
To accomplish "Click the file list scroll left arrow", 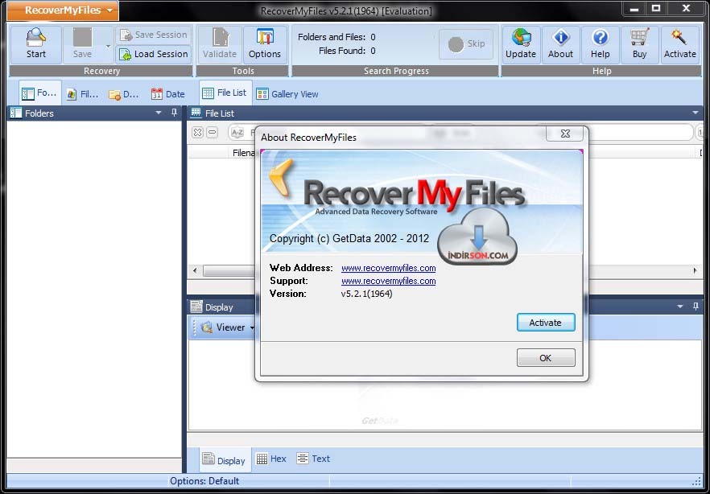I will coord(195,270).
